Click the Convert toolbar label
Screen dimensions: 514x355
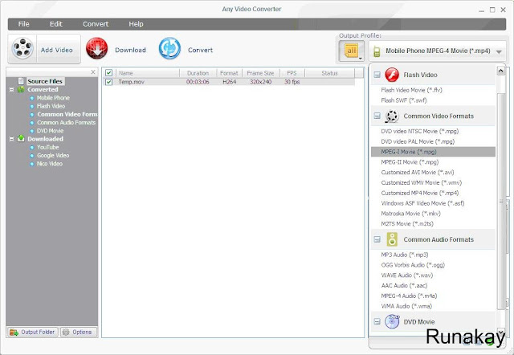pos(200,50)
